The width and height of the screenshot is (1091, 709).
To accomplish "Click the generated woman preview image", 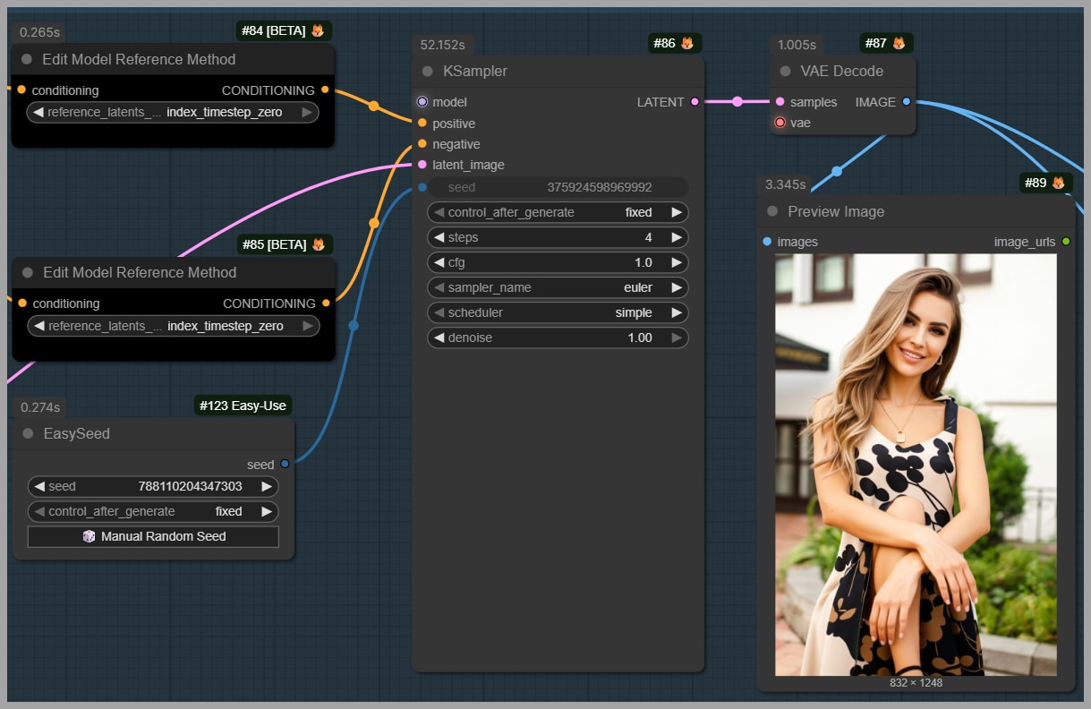I will [916, 464].
